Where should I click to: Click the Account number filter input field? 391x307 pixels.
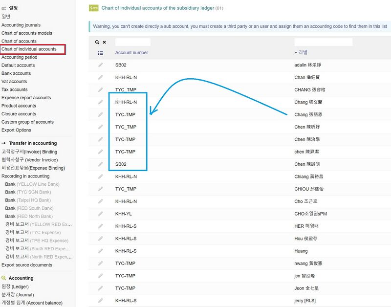pos(132,43)
